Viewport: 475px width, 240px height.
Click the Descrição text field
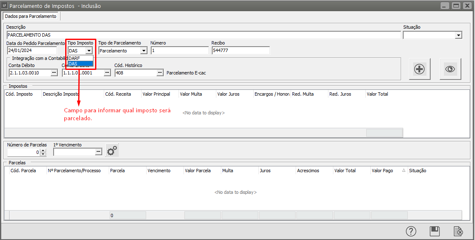point(203,35)
